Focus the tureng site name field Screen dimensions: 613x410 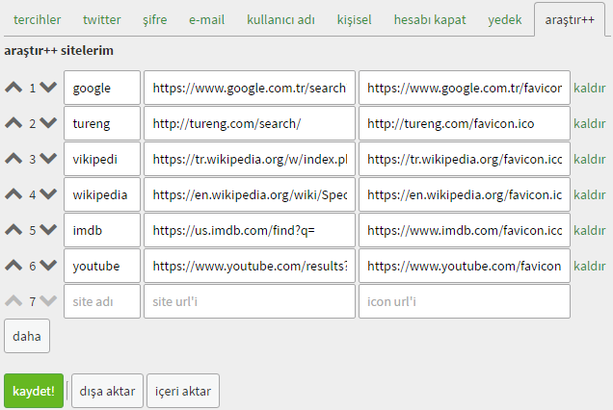(102, 123)
